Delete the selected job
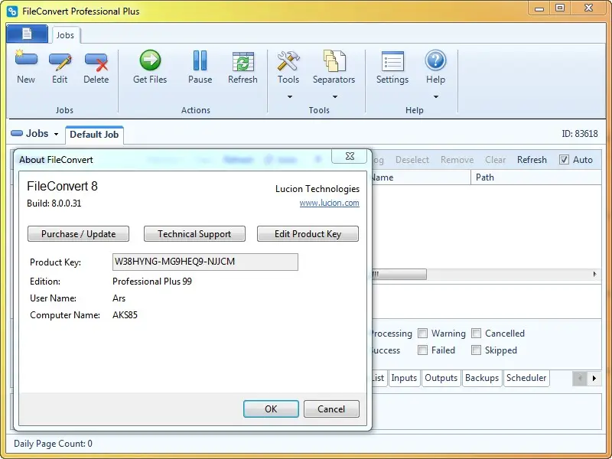612x459 pixels. pos(96,67)
